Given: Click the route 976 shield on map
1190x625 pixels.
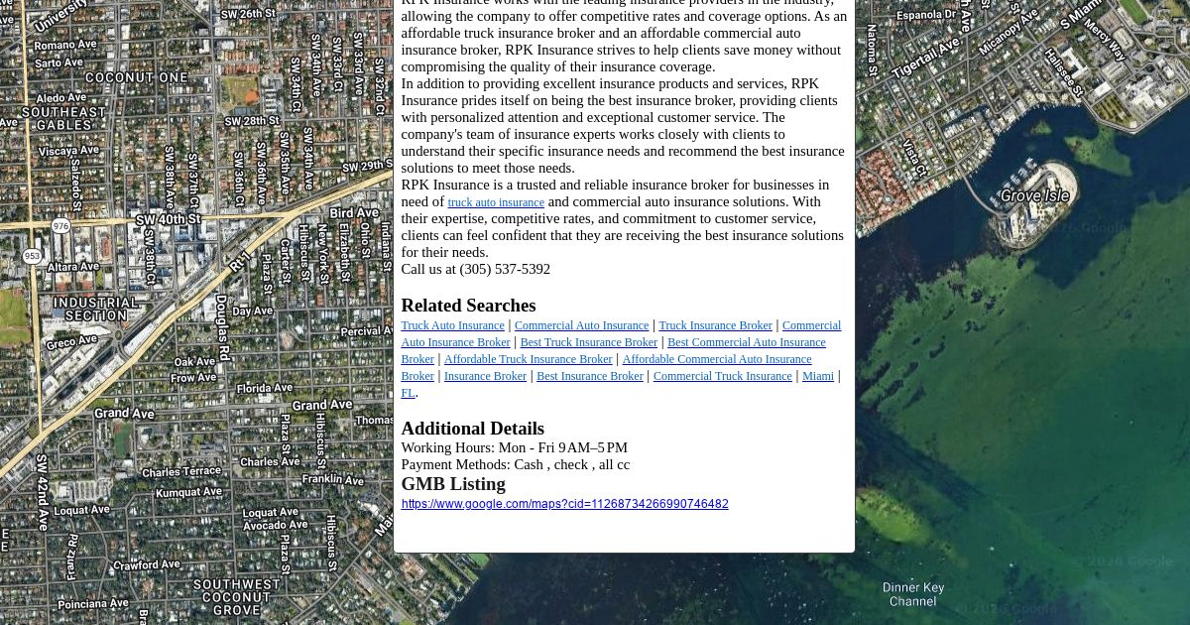Looking at the screenshot, I should point(61,226).
